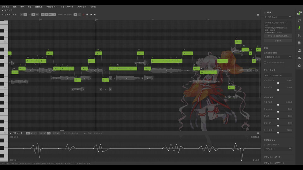Open the piano roll hamburger menu
This screenshot has width=303, height=170.
click(x=258, y=15)
